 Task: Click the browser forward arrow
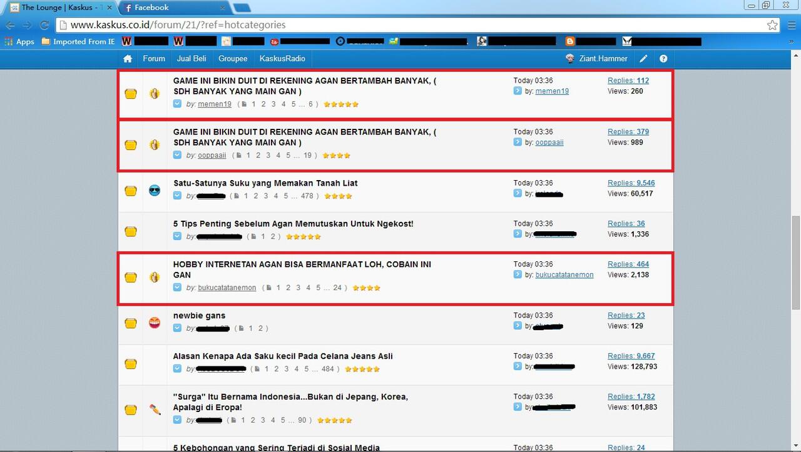(27, 25)
